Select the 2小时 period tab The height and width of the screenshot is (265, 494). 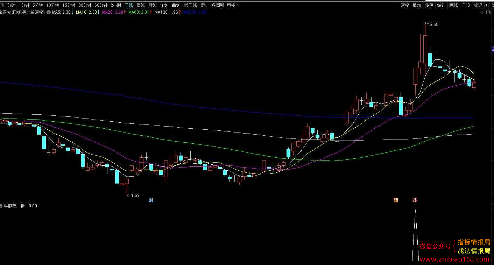(116, 5)
